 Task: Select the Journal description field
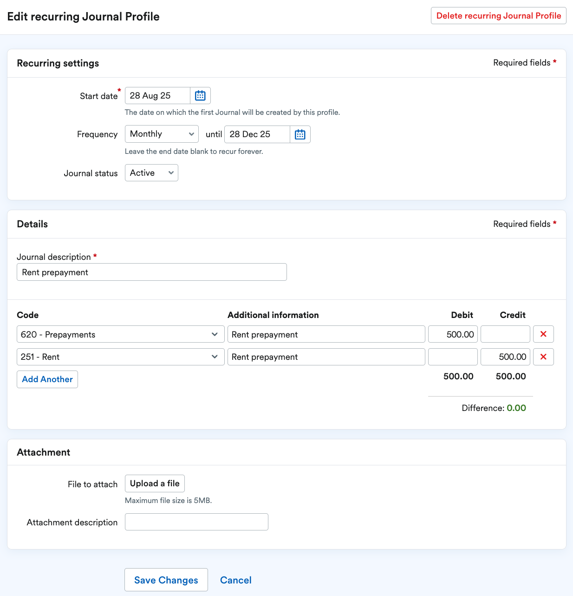[151, 272]
